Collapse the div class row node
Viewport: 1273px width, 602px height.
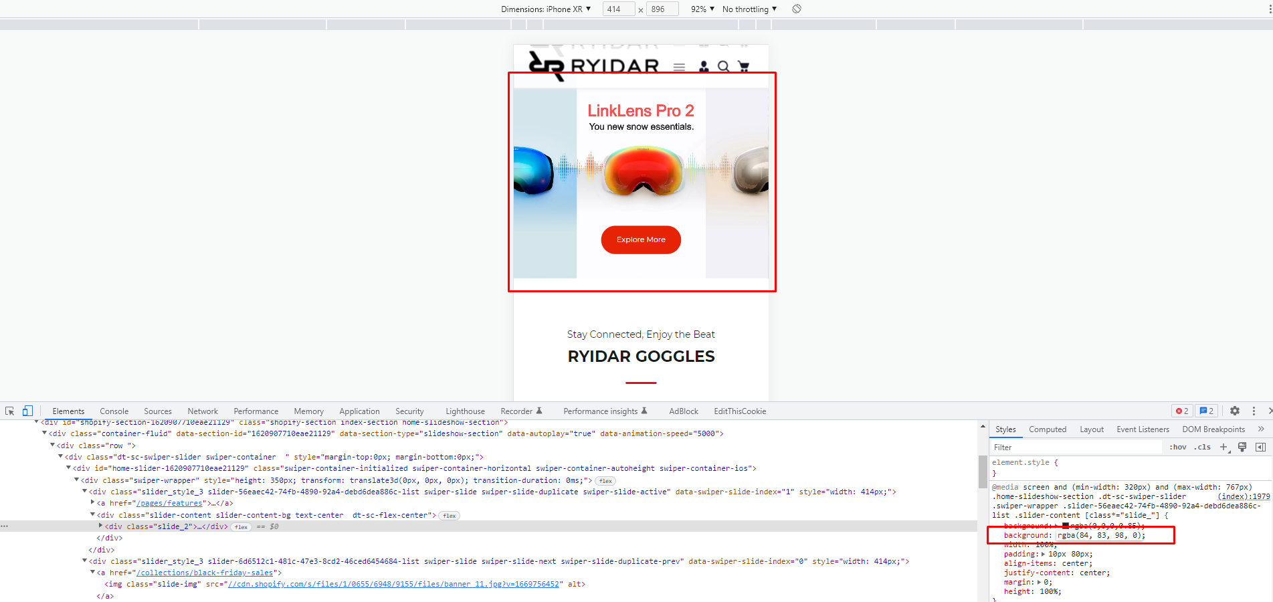52,445
